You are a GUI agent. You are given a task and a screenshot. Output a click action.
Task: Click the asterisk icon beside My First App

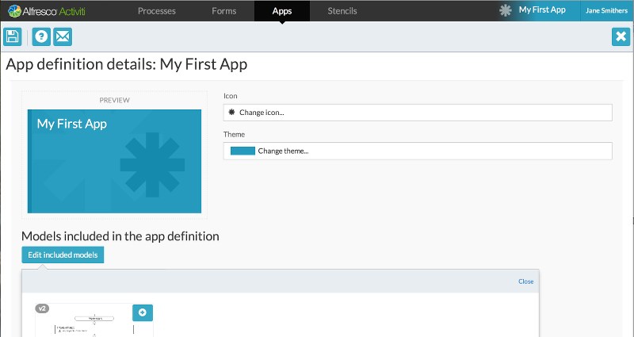(505, 10)
